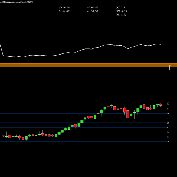Viewport: 177px width, 177px height.
Task: Click the low value 'L: 63.03'
Action: [92, 11]
